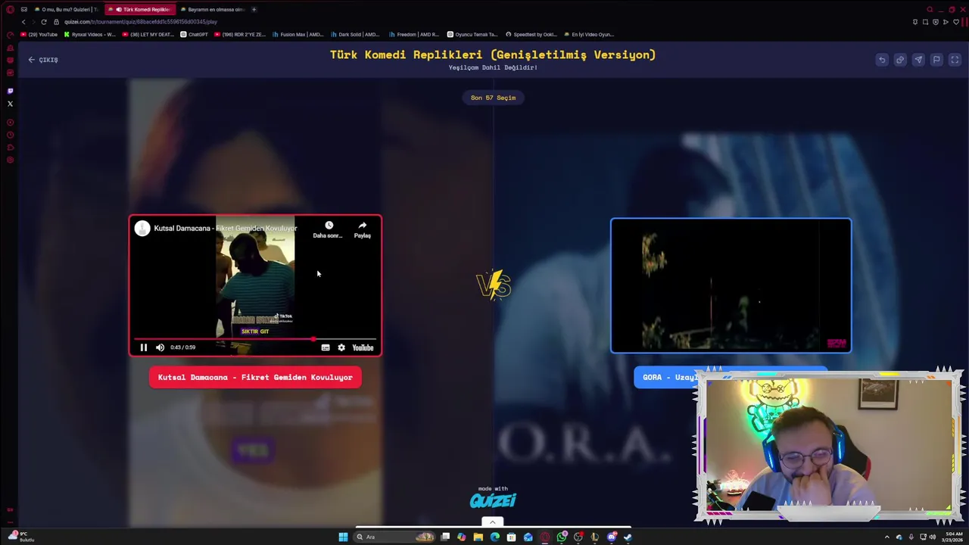Open the Freedom AMD bookmark
Viewport: 969px width, 545px height.
(414, 34)
